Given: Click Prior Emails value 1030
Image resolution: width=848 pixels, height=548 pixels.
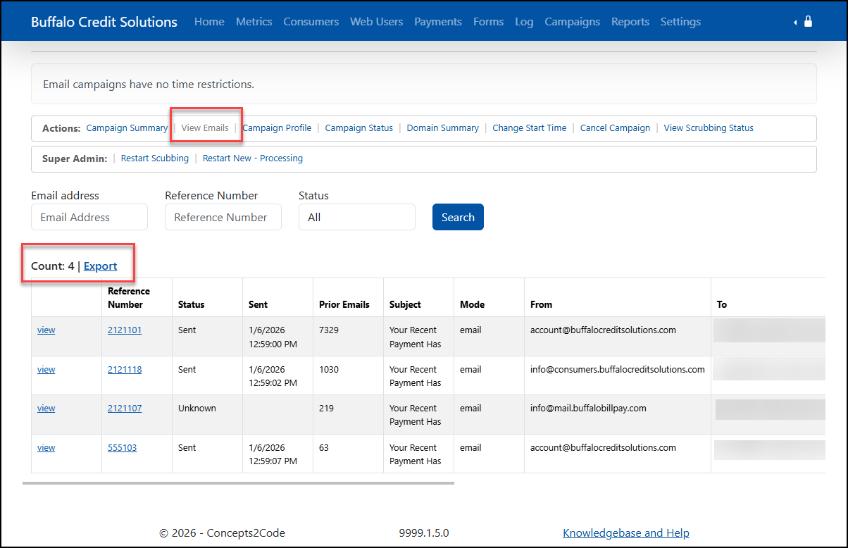Looking at the screenshot, I should [x=329, y=369].
